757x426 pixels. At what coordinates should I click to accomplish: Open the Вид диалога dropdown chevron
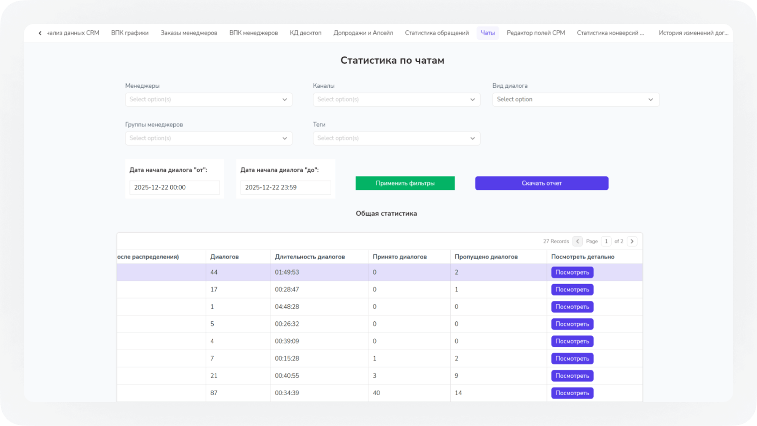click(651, 99)
